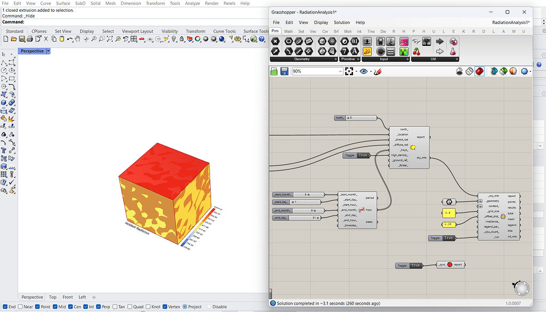Select the Image Sampler icon in the Input panel
The image size is (546, 312).
(404, 52)
